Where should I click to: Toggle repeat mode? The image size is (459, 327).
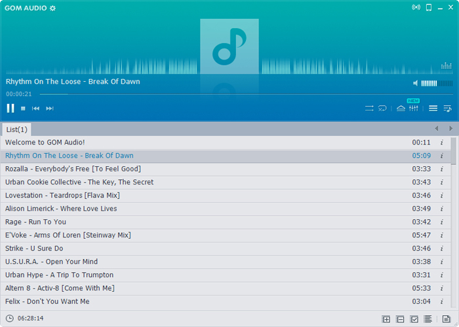pyautogui.click(x=382, y=109)
